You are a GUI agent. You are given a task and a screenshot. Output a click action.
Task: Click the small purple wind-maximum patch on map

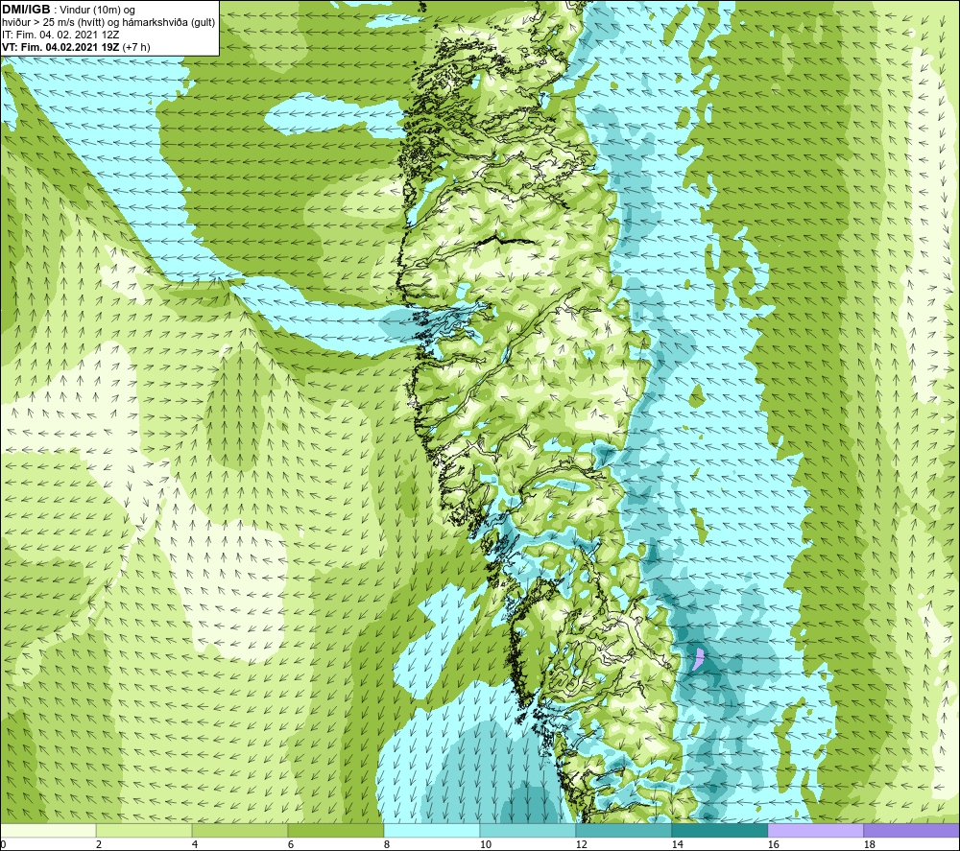pos(698,659)
